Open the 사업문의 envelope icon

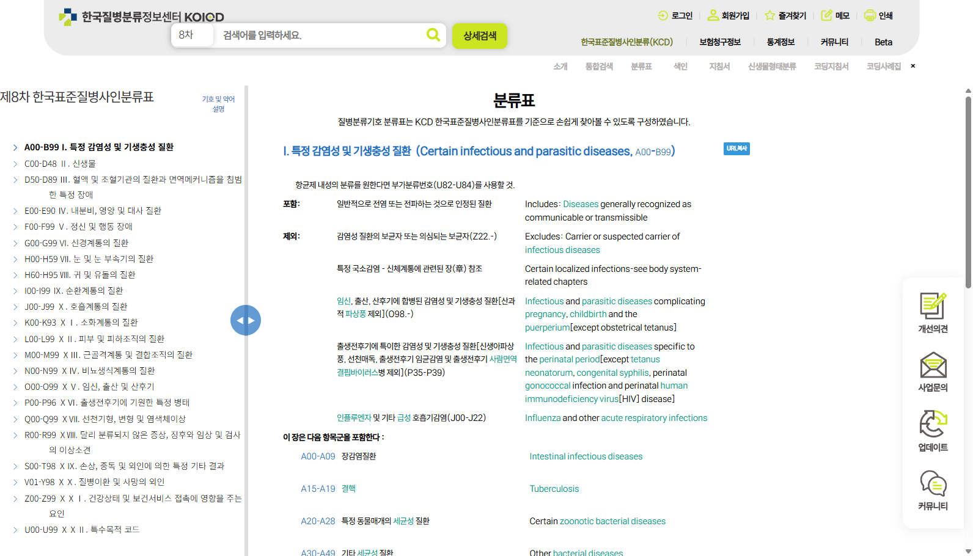[x=933, y=365]
